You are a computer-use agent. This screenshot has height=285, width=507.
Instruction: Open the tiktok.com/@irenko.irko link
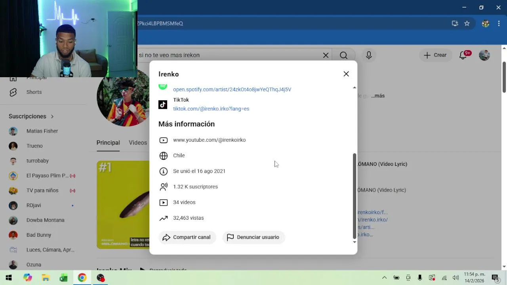pyautogui.click(x=211, y=109)
